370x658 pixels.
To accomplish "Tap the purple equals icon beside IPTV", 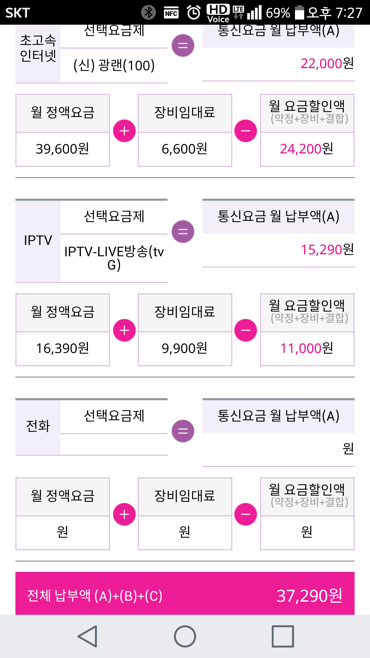I will pyautogui.click(x=183, y=232).
